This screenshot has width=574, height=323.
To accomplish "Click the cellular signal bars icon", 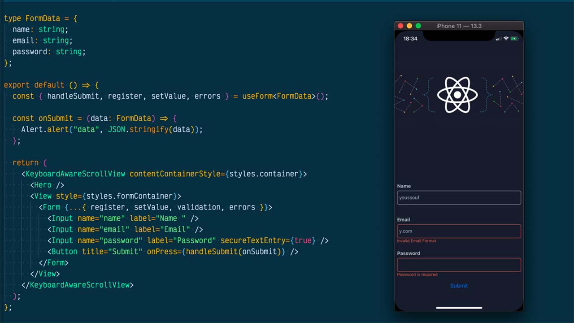I will (x=498, y=39).
